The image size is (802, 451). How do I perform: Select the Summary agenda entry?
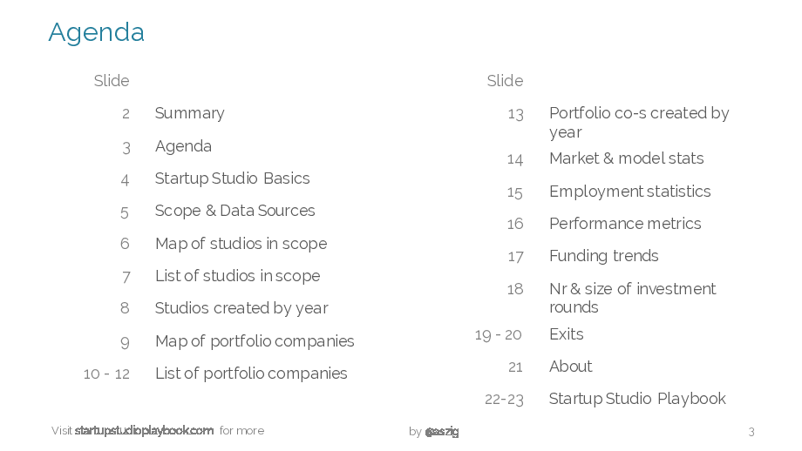click(x=190, y=113)
